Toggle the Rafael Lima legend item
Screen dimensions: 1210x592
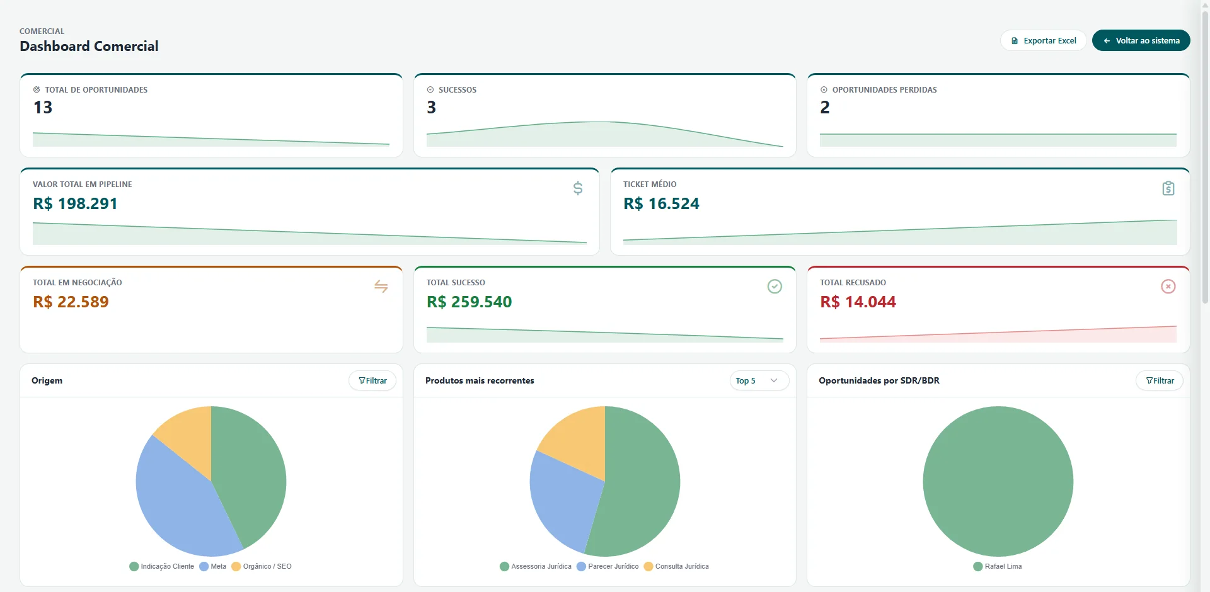[998, 566]
